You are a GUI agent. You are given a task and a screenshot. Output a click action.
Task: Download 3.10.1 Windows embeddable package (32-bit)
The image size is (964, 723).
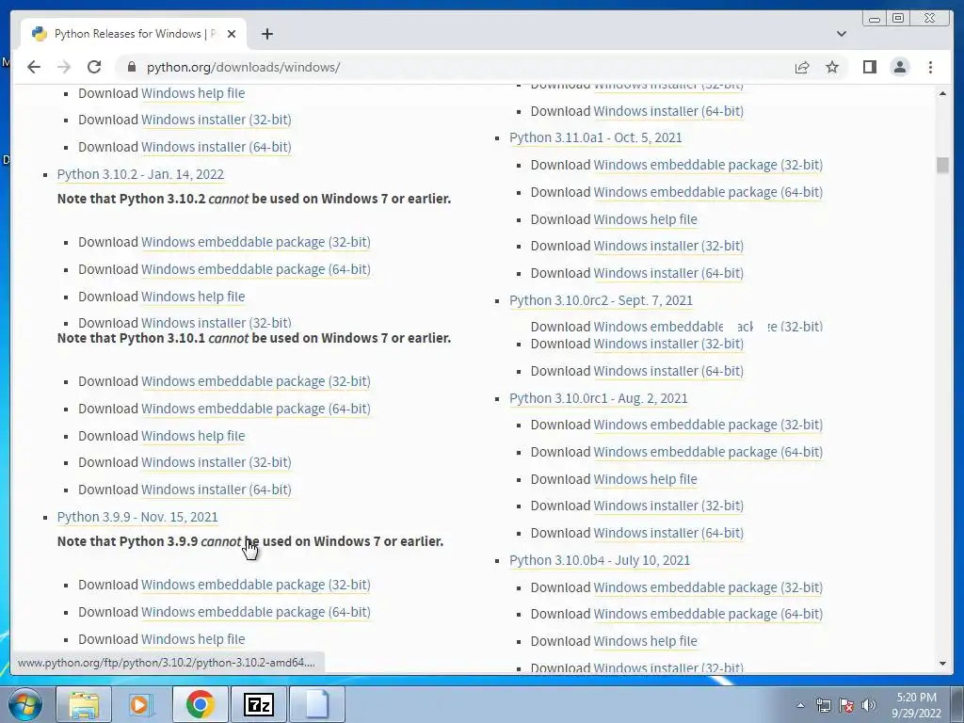click(x=256, y=381)
